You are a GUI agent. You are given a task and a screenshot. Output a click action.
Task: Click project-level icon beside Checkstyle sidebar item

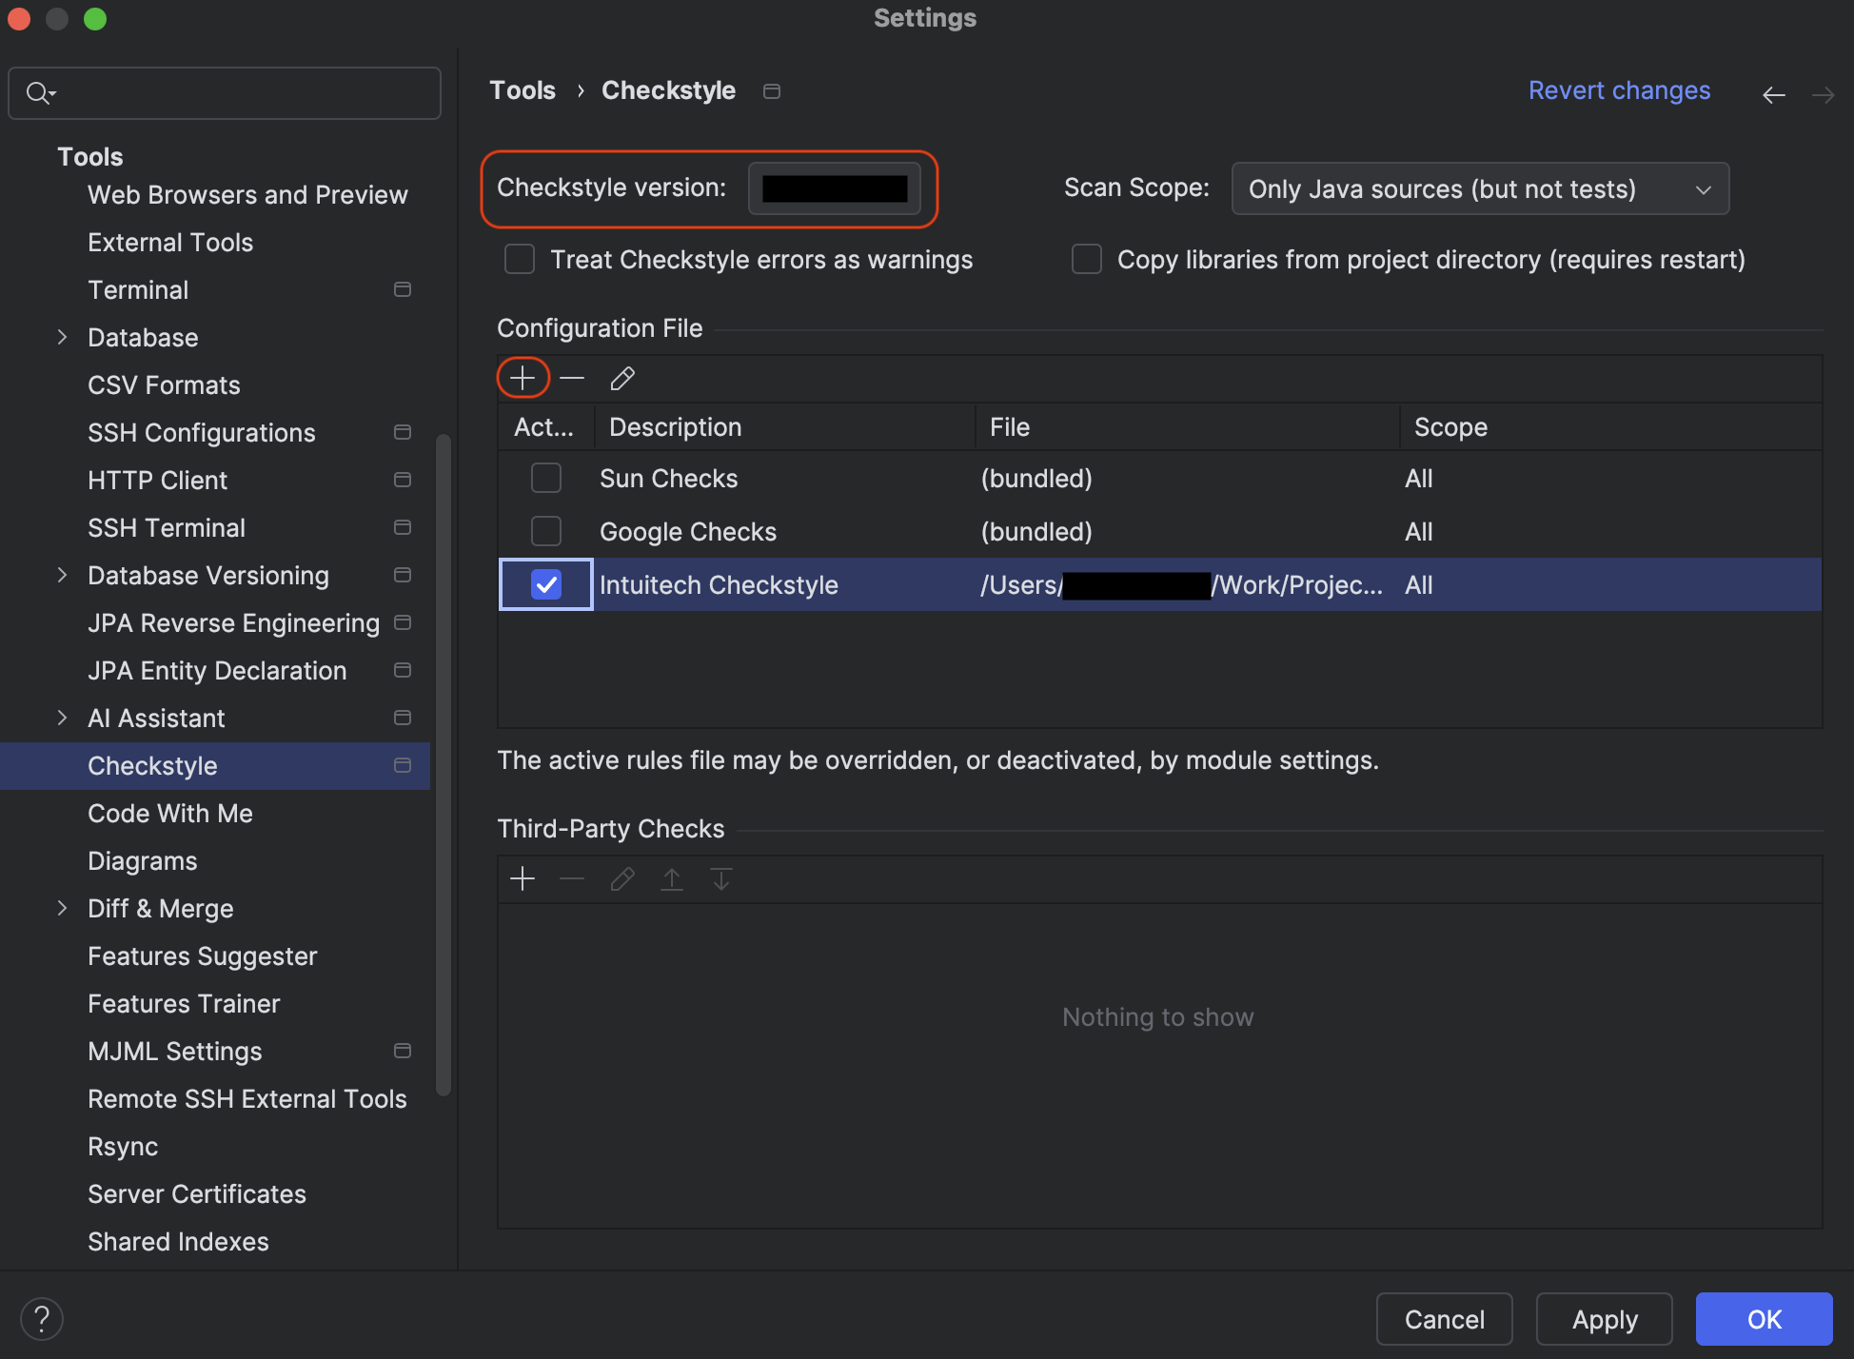coord(403,765)
